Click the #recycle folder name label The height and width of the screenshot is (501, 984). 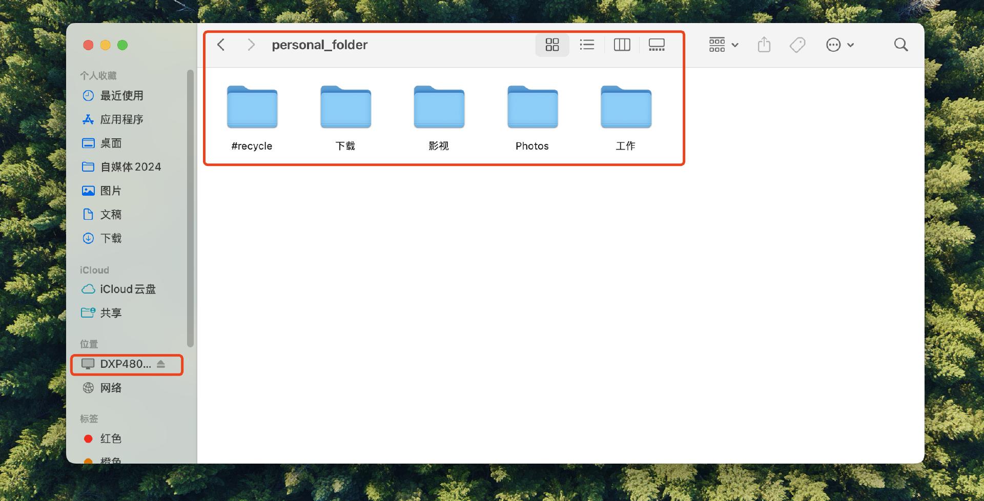pos(252,146)
